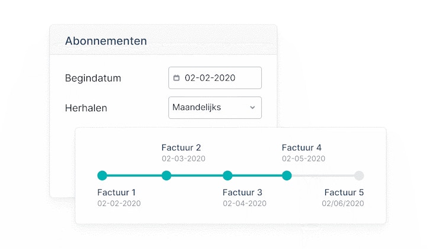
Task: Open the Herhalen Maandelijks dropdown
Action: pos(214,108)
